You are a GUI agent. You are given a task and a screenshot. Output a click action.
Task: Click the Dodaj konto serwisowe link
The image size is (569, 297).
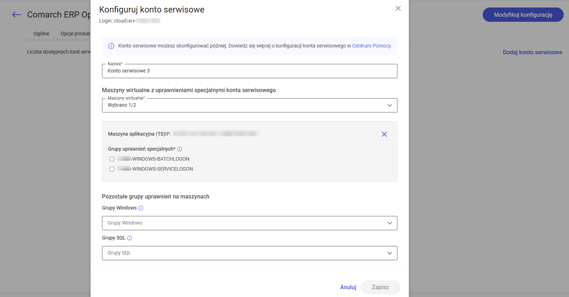coord(532,52)
